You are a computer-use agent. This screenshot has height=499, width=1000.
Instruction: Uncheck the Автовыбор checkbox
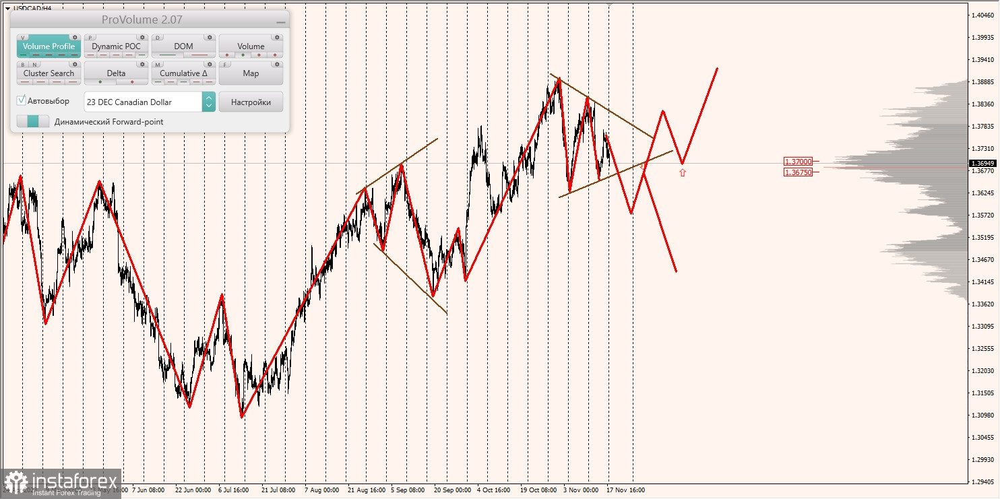(x=22, y=100)
